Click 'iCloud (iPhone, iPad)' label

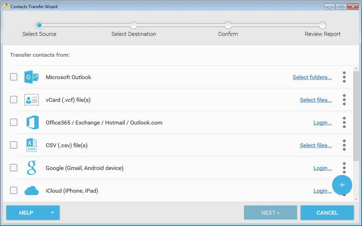pyautogui.click(x=72, y=191)
